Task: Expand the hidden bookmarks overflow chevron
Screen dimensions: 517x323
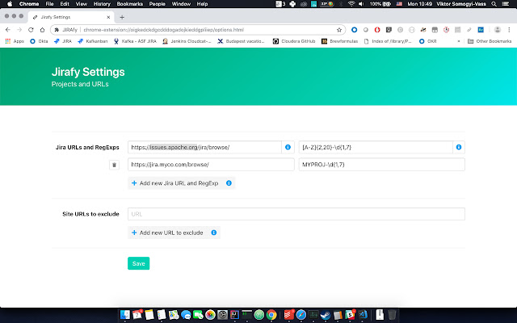Action: tap(459, 41)
